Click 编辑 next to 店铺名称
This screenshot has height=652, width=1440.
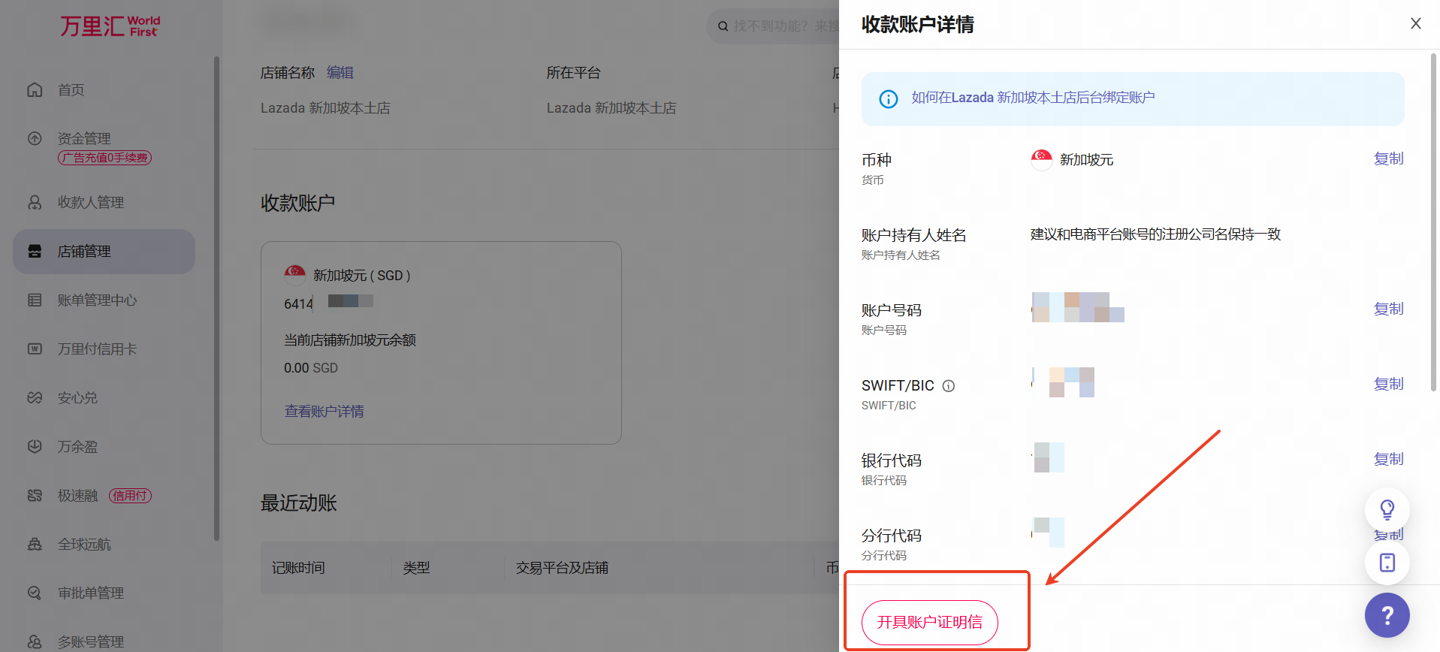tap(340, 73)
